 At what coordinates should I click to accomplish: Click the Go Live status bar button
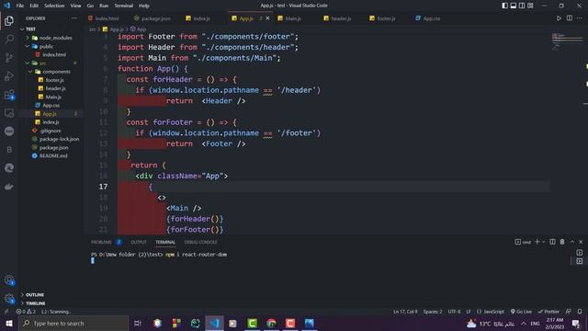521,312
